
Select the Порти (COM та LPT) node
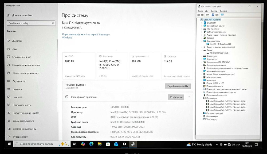click(x=215, y=83)
